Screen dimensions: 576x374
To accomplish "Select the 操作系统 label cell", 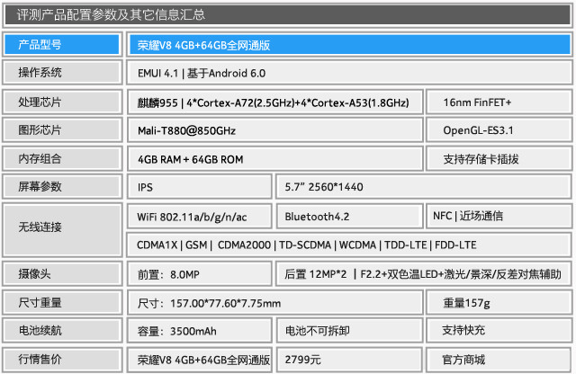I will (62, 73).
